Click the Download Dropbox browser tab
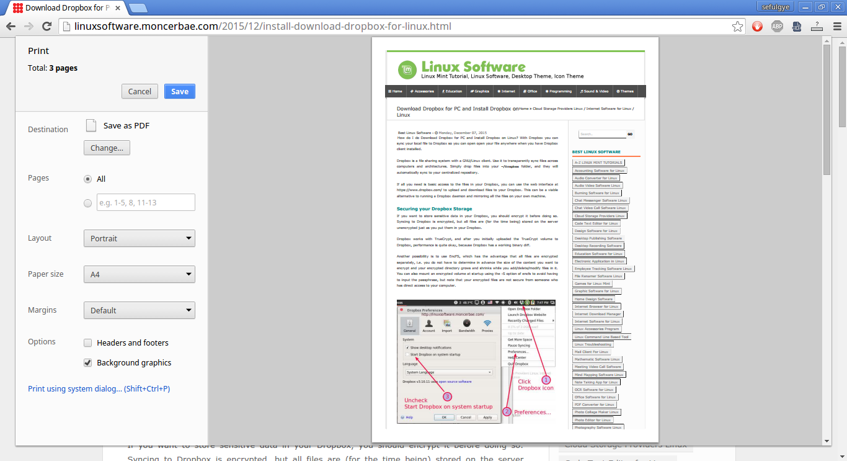This screenshot has height=461, width=847. 62,9
